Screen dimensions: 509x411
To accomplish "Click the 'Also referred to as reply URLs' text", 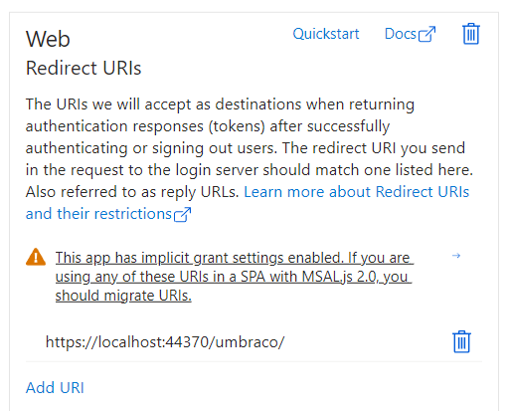I will (132, 192).
